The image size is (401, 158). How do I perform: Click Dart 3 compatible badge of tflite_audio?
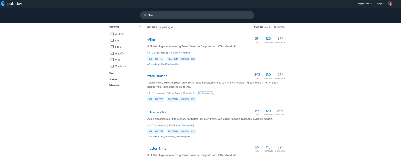(x=185, y=125)
